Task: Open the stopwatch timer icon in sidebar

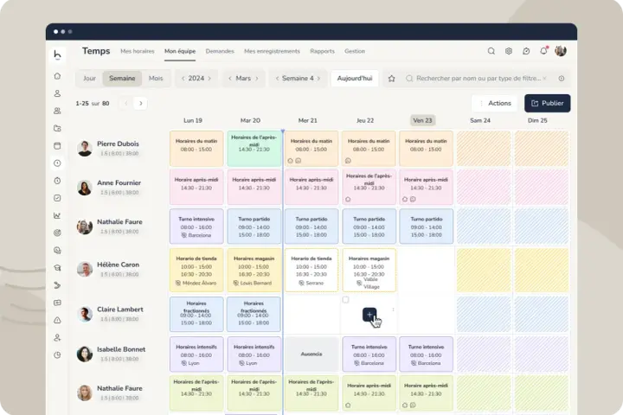Action: (x=57, y=181)
